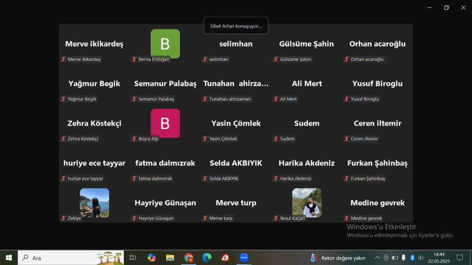Viewport: 472px width, 265px height.
Task: Click muted mic icon beside Harika Akdeniz label
Action: (276, 178)
